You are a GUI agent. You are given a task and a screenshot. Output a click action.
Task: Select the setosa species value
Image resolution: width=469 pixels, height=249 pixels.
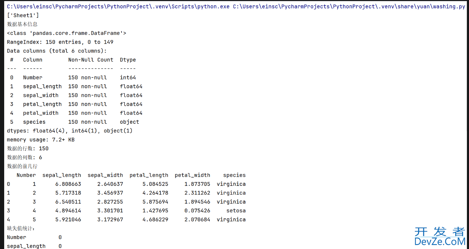pos(236,211)
